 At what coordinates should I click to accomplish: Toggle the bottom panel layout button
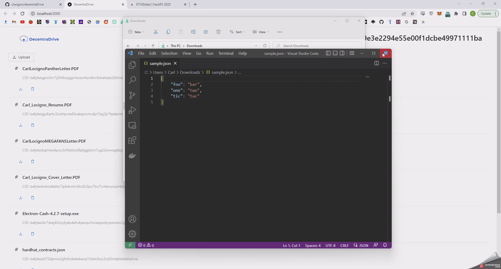point(335,53)
